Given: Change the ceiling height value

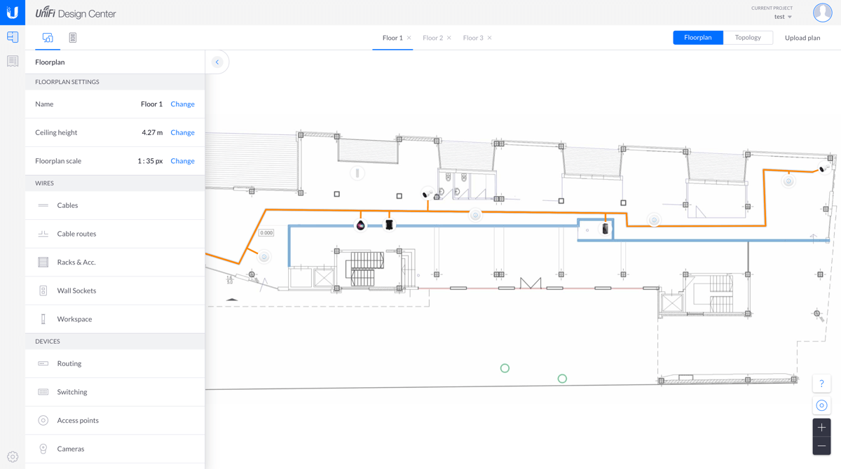Looking at the screenshot, I should pyautogui.click(x=182, y=132).
